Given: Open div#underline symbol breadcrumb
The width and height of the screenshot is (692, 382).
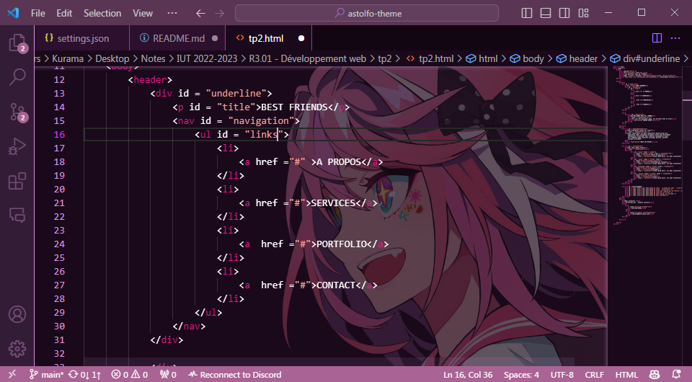Looking at the screenshot, I should click(644, 58).
